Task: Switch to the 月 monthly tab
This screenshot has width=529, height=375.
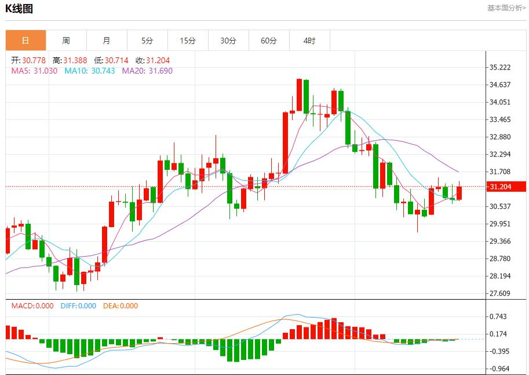Action: (x=107, y=41)
